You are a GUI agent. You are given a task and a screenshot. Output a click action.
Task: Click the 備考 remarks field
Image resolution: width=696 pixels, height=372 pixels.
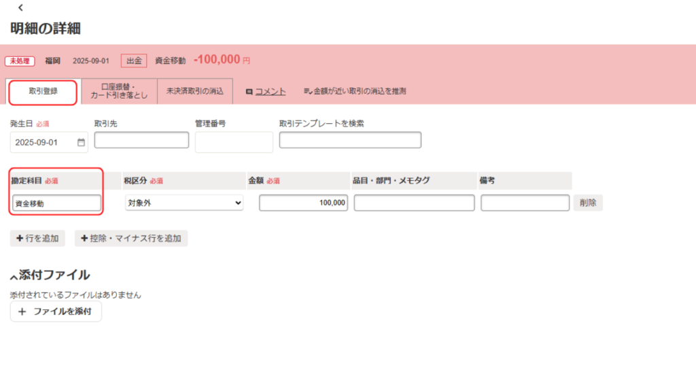(x=525, y=203)
